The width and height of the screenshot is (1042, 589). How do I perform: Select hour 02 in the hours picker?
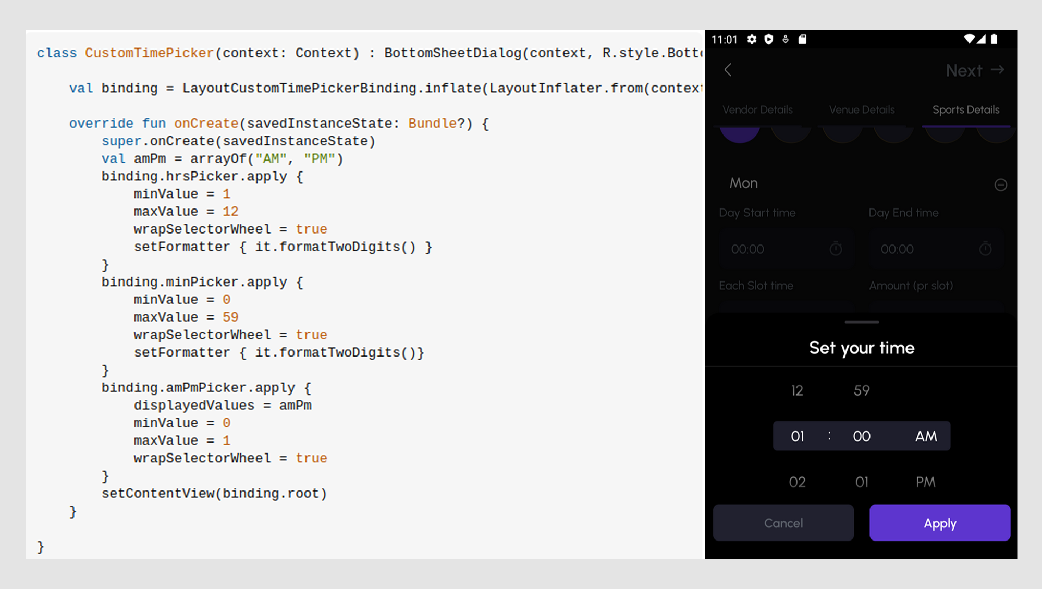[x=797, y=482]
